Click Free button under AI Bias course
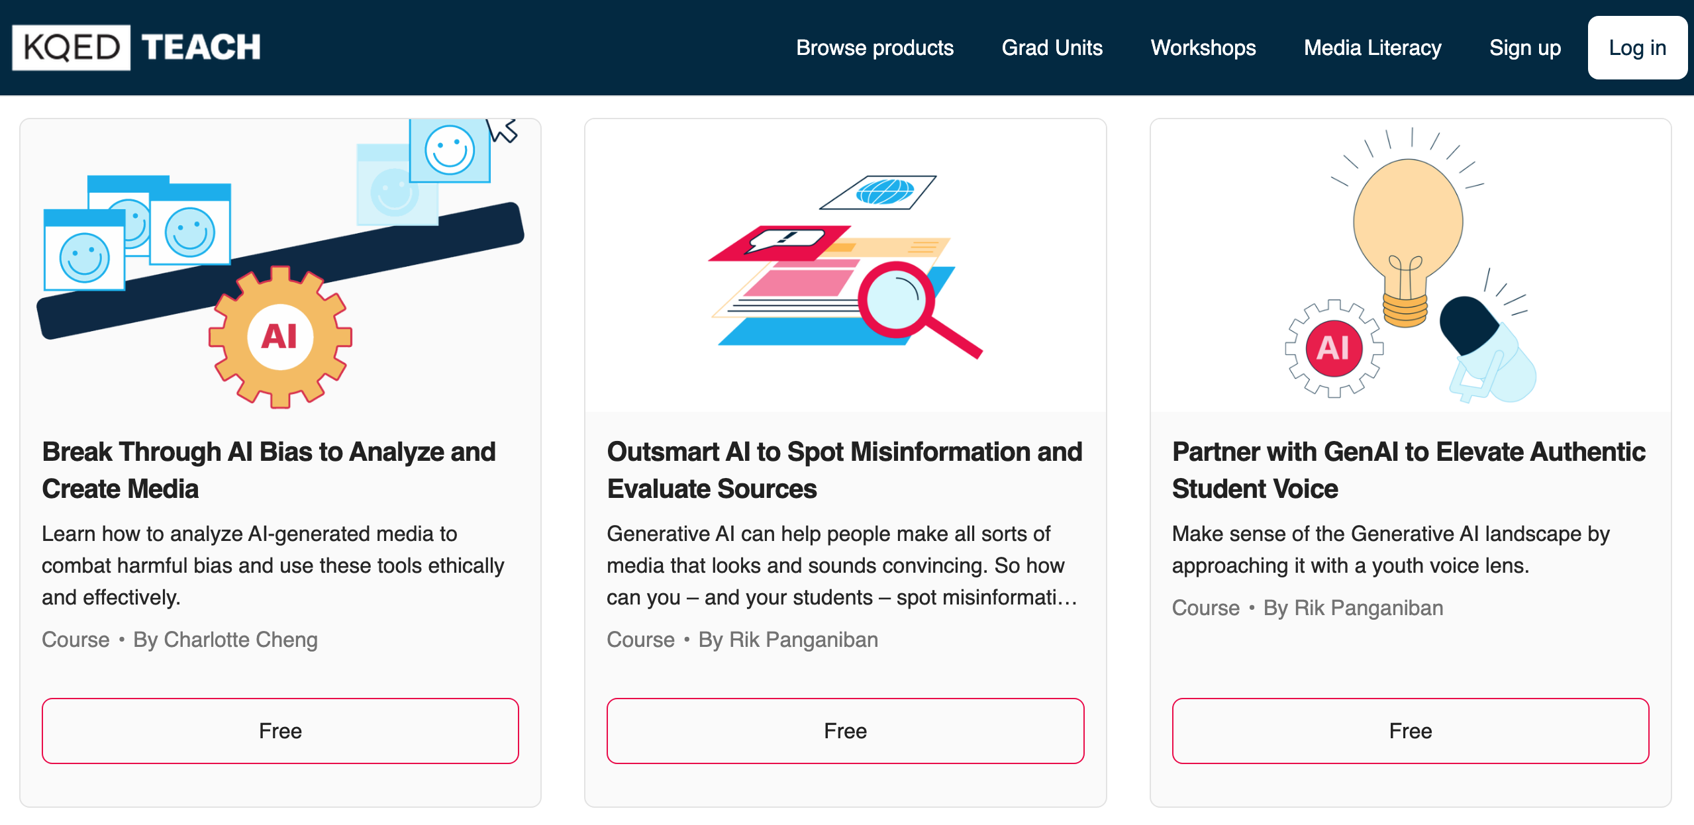 click(x=280, y=731)
